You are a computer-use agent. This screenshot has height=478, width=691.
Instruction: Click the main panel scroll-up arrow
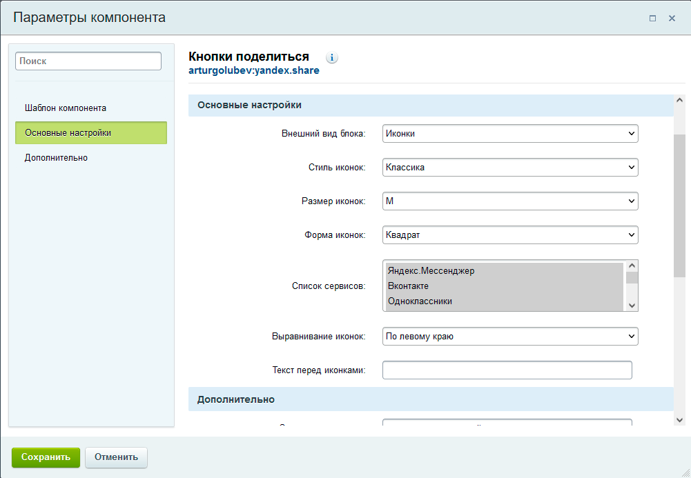[x=679, y=101]
